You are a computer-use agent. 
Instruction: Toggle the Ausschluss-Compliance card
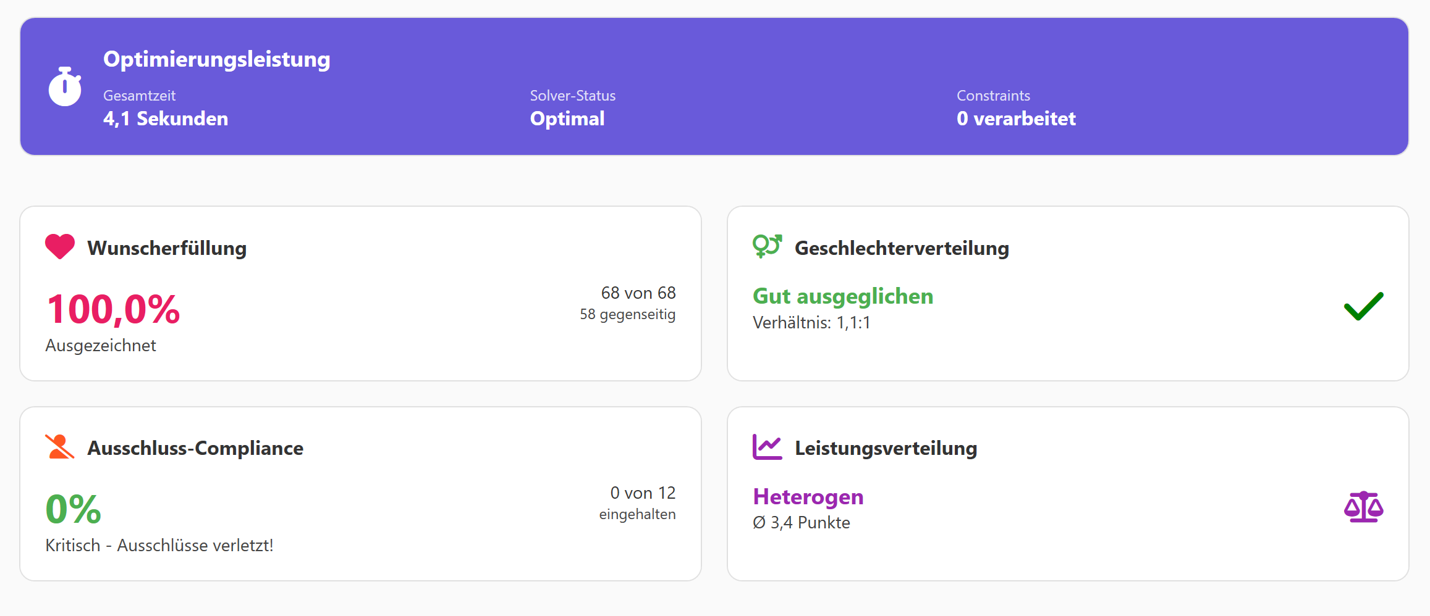click(x=360, y=493)
